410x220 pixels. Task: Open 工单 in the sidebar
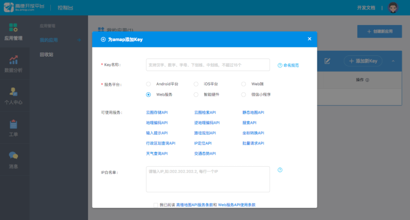13,128
